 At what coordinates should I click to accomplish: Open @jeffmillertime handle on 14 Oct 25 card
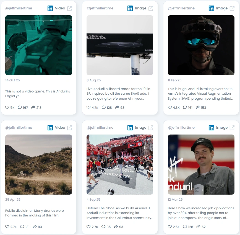point(19,8)
